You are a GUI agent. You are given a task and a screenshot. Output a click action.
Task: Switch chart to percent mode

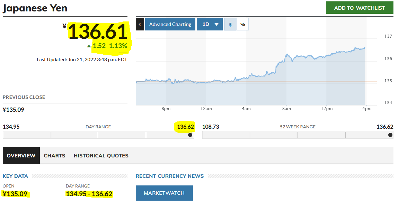pos(242,24)
